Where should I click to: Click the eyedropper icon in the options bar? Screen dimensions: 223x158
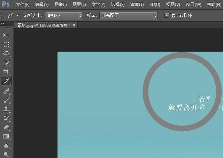click(10, 15)
